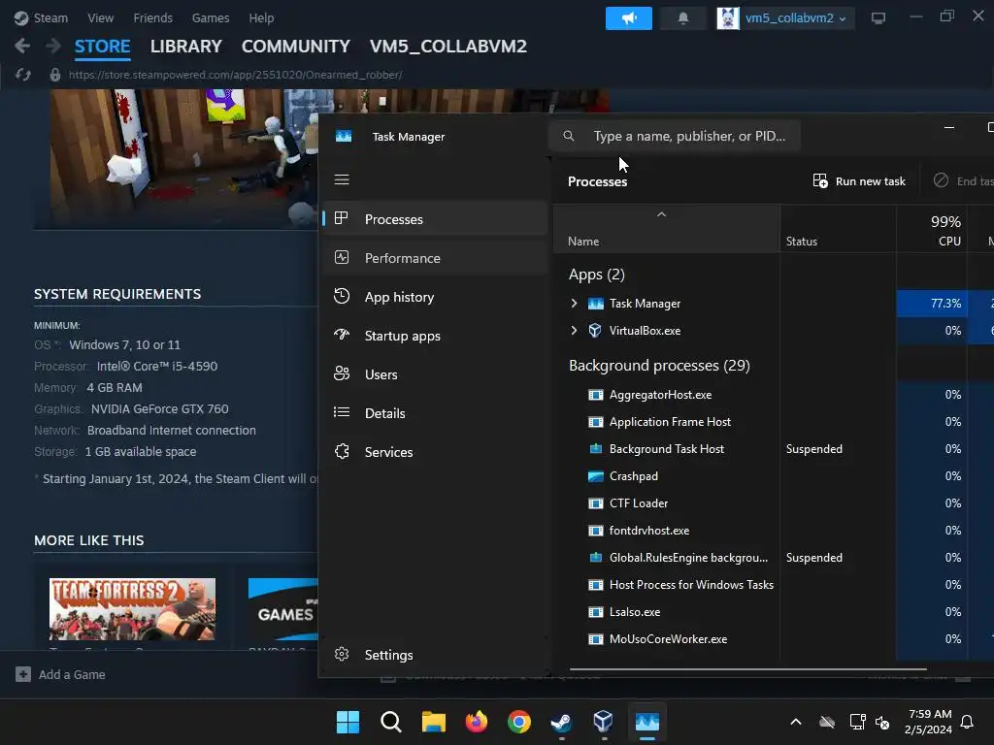
Task: Launch Firefox from taskbar
Action: [x=476, y=722]
